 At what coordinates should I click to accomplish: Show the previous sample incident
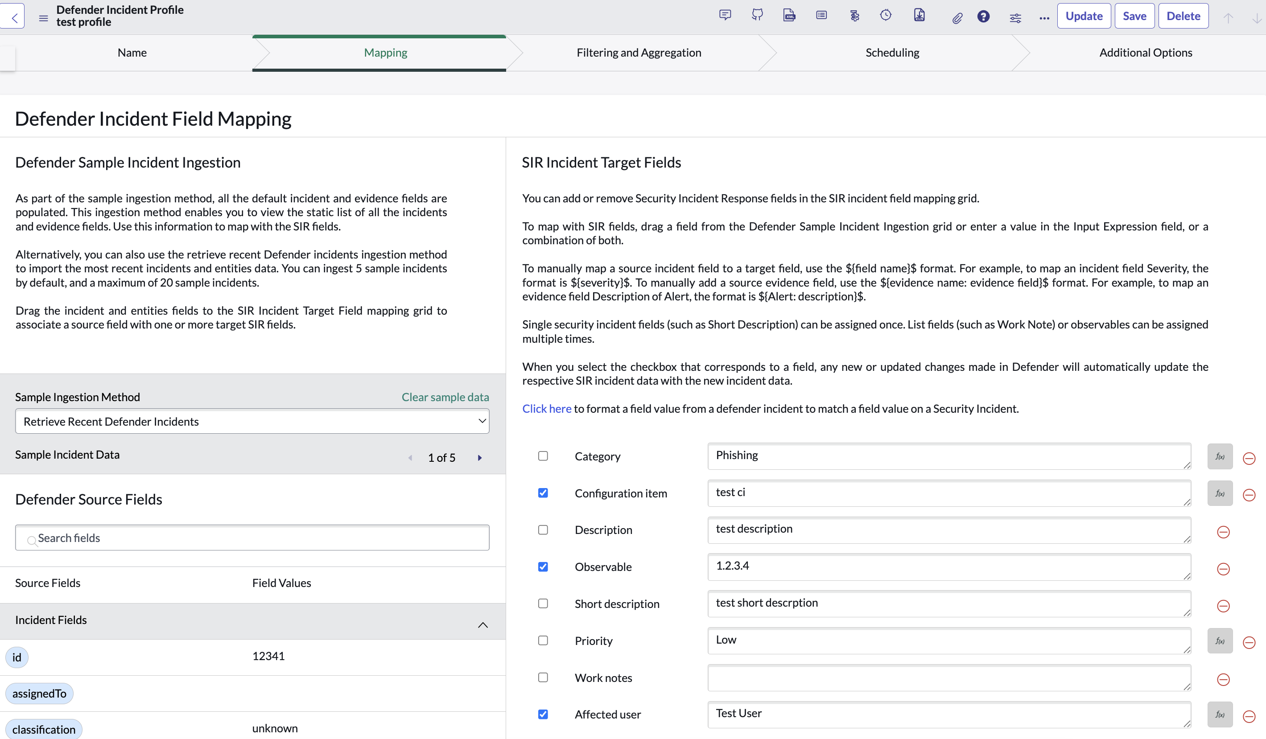coord(410,458)
